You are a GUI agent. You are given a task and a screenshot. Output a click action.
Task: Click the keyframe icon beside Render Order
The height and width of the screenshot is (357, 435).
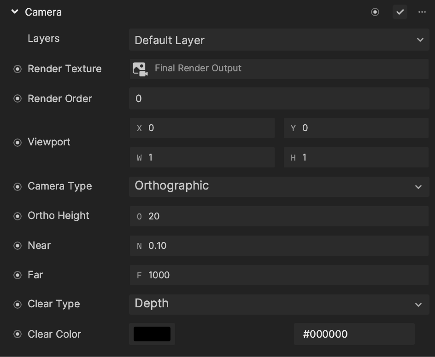[x=18, y=98]
